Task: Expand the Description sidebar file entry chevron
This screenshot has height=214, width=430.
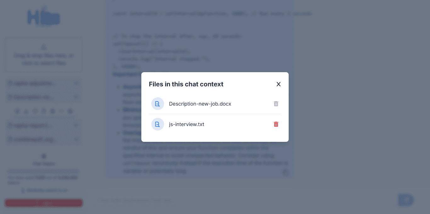Action: (x=76, y=97)
